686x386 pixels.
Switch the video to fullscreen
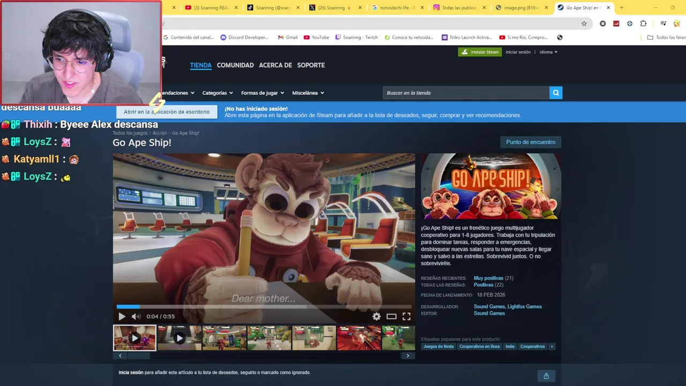[406, 316]
